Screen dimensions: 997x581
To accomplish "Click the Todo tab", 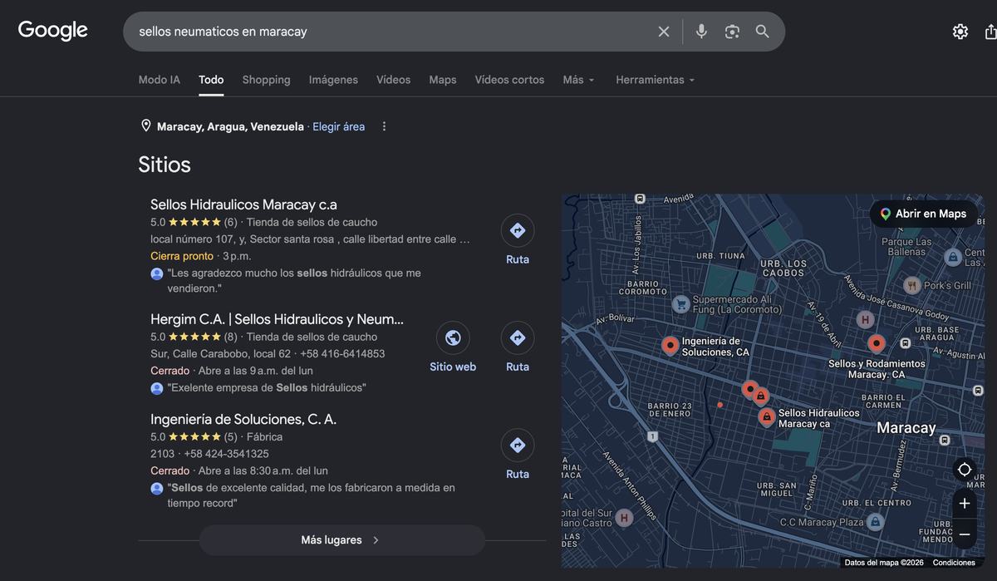I will [211, 80].
